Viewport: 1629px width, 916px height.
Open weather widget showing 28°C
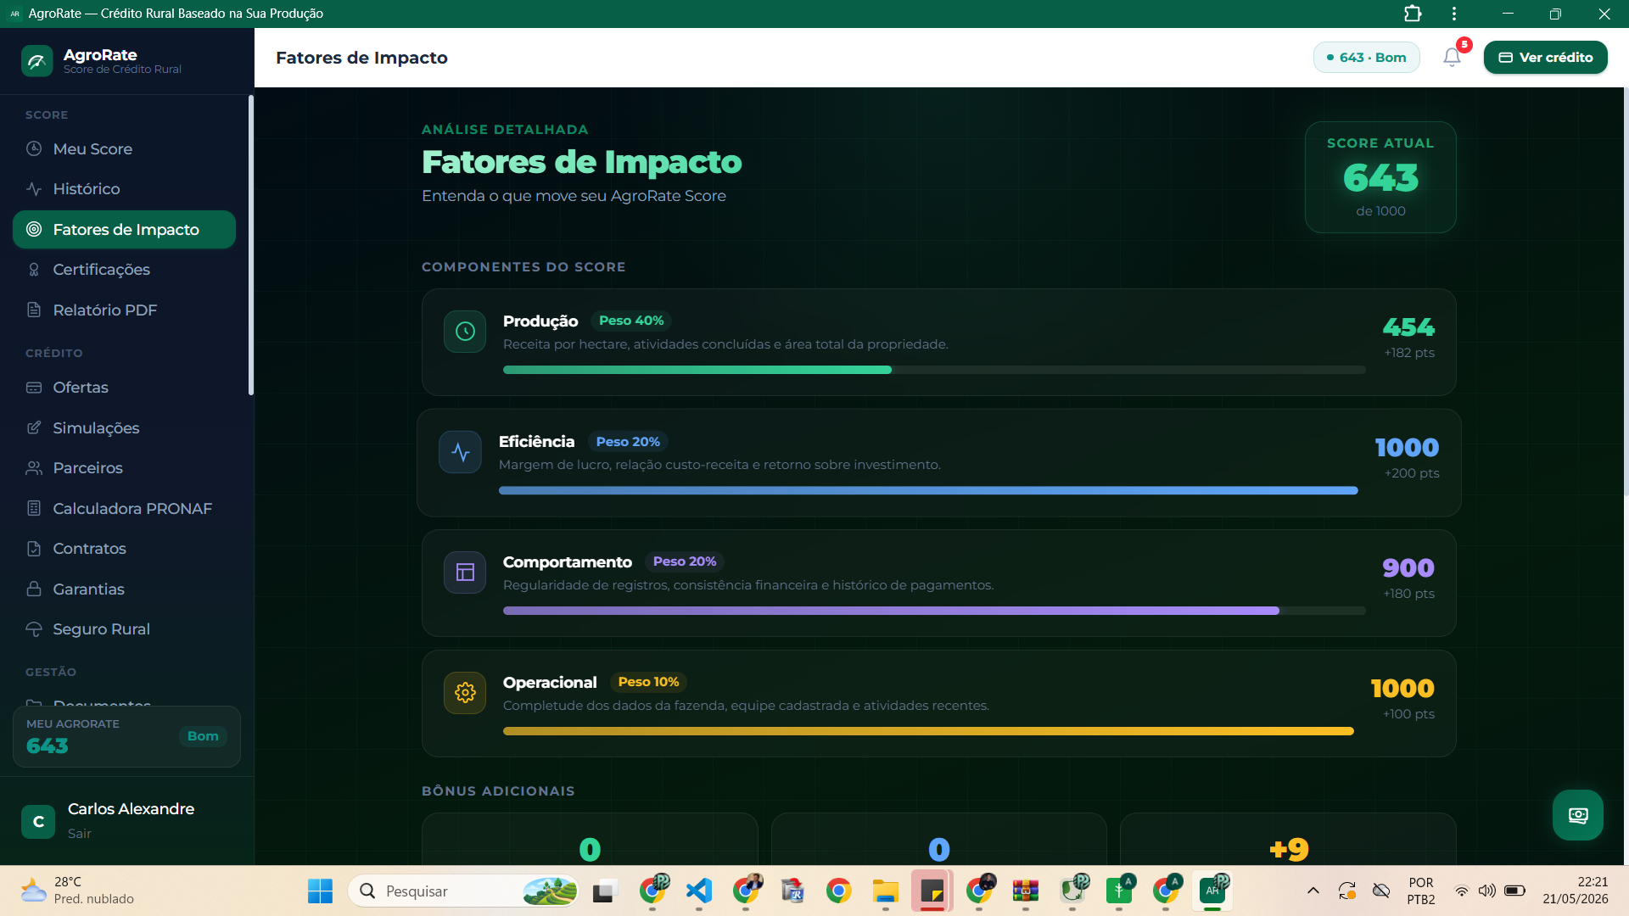(x=78, y=891)
